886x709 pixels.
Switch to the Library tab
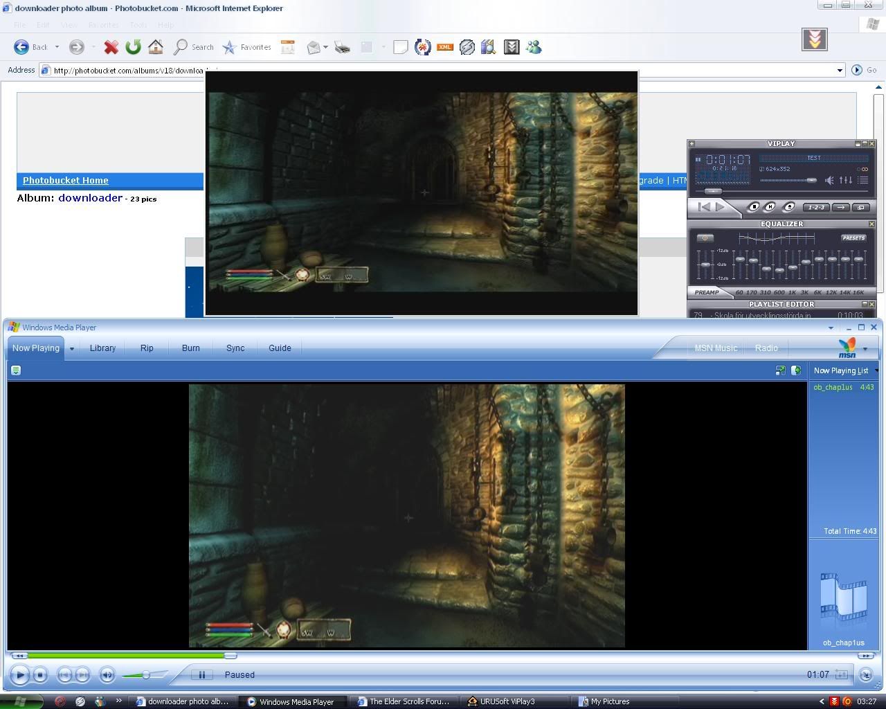(102, 348)
